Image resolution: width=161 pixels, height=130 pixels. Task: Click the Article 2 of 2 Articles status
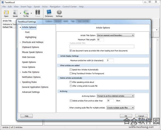pos(12,127)
